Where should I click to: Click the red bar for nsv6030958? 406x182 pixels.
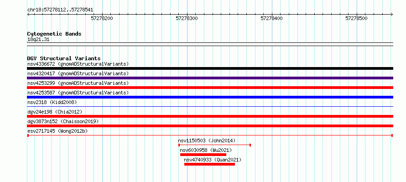tap(203, 155)
